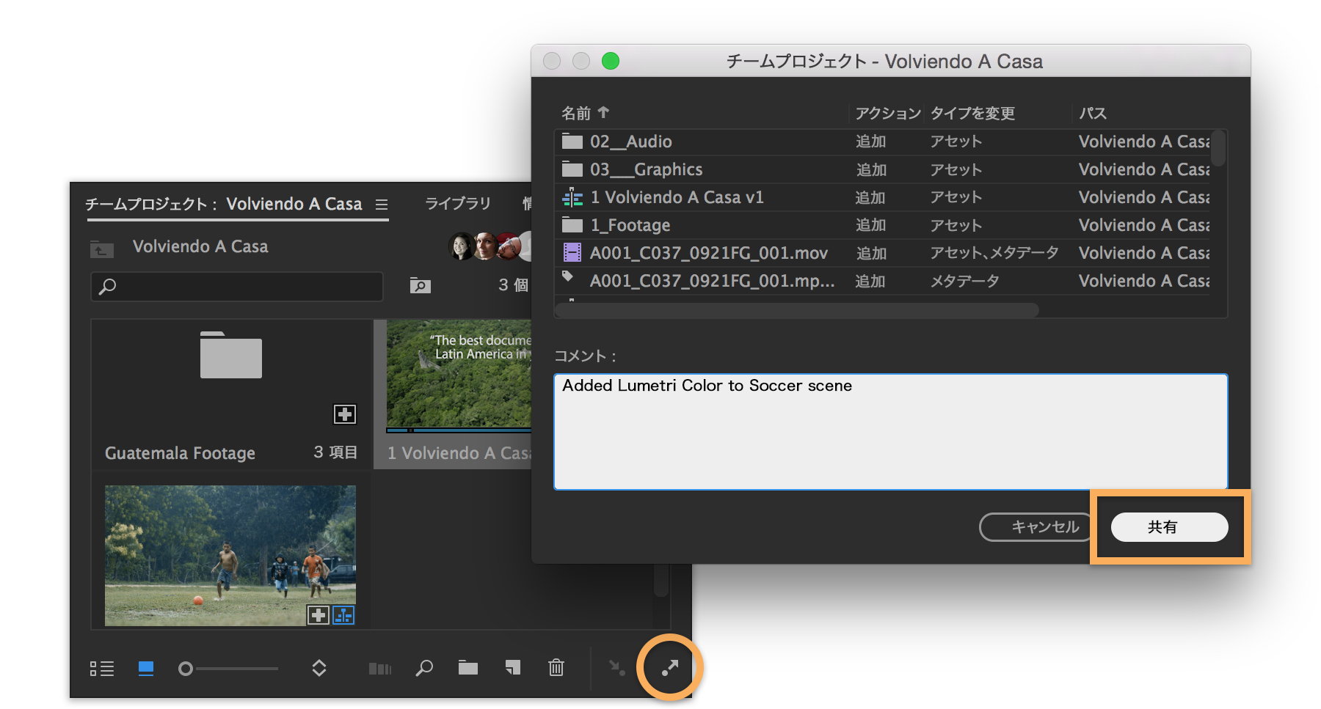Click the Share My Changes arrow icon
This screenshot has height=709, width=1321.
pyautogui.click(x=670, y=667)
